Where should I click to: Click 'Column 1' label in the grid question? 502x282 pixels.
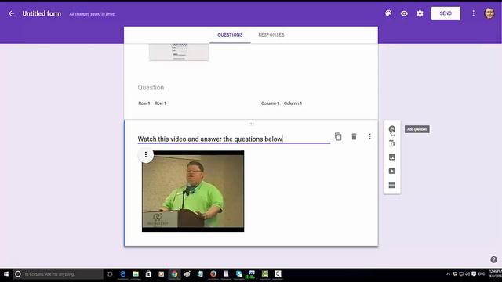[282, 103]
